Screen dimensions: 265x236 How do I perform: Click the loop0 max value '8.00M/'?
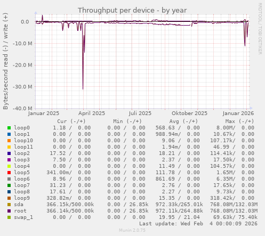226,128
